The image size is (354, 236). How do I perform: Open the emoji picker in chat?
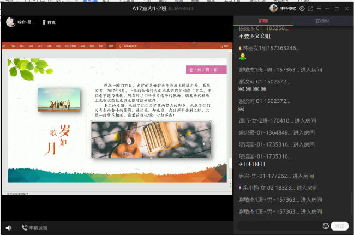[326, 226]
